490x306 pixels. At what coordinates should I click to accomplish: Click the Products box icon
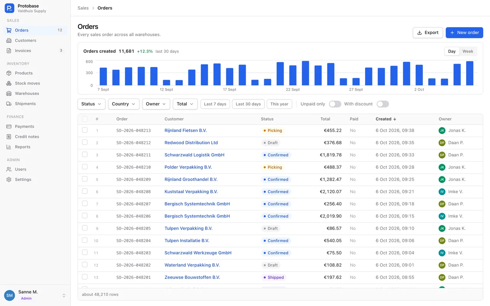click(x=9, y=73)
